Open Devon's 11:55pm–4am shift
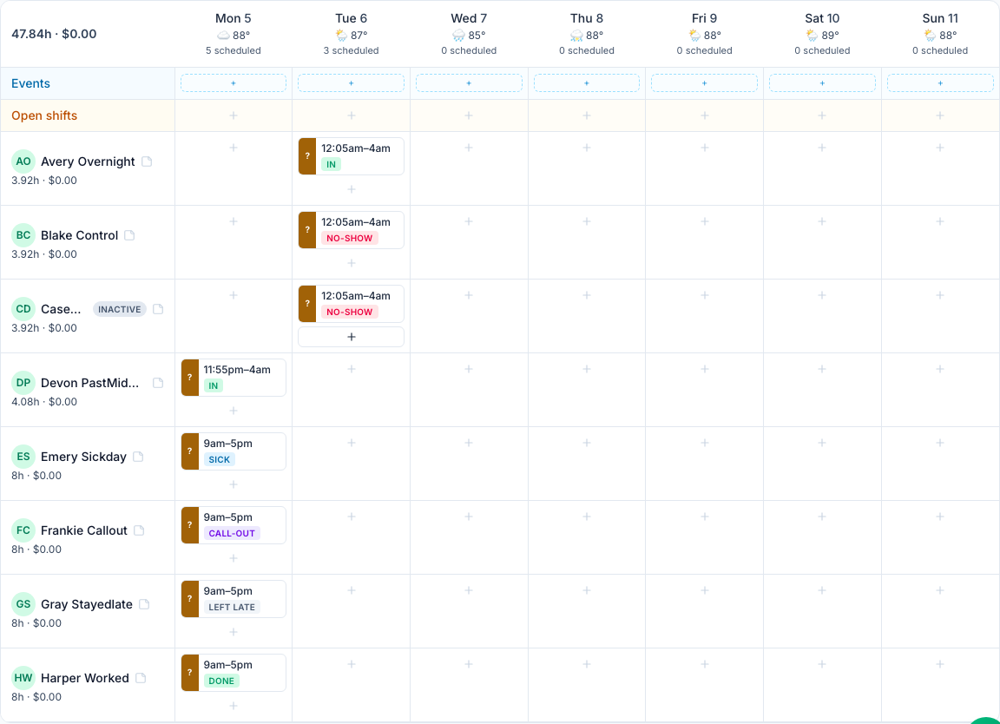 coord(234,378)
